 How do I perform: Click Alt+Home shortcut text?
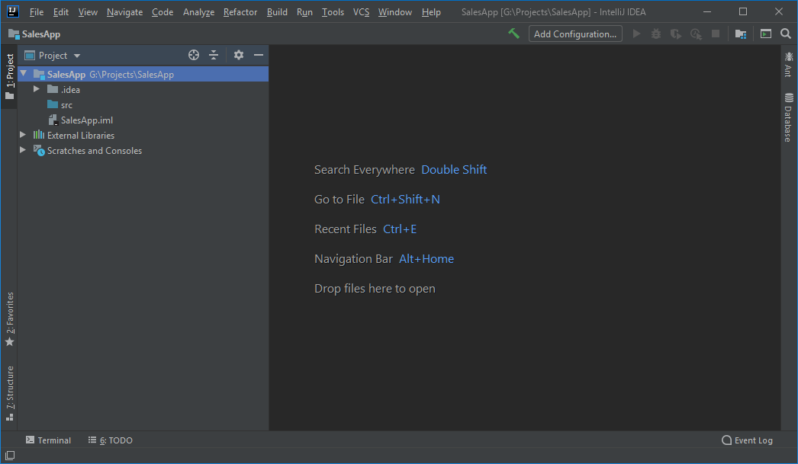click(426, 259)
